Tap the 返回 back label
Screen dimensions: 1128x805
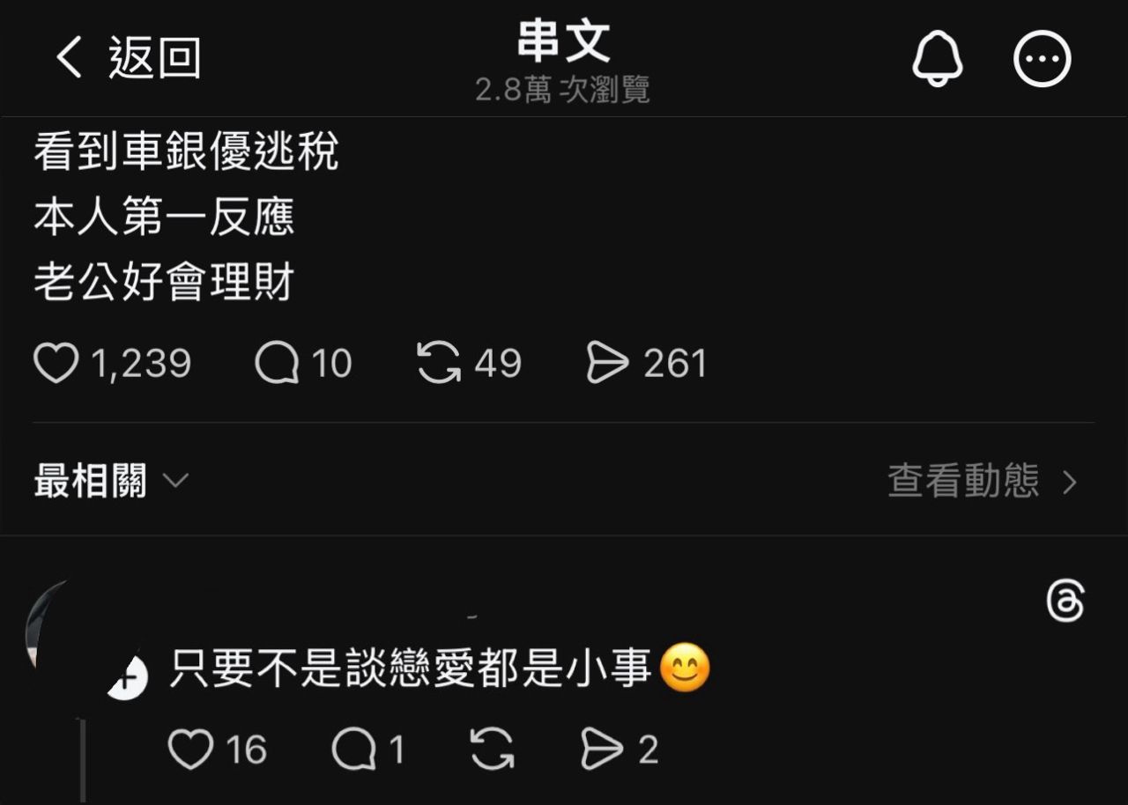[x=155, y=59]
